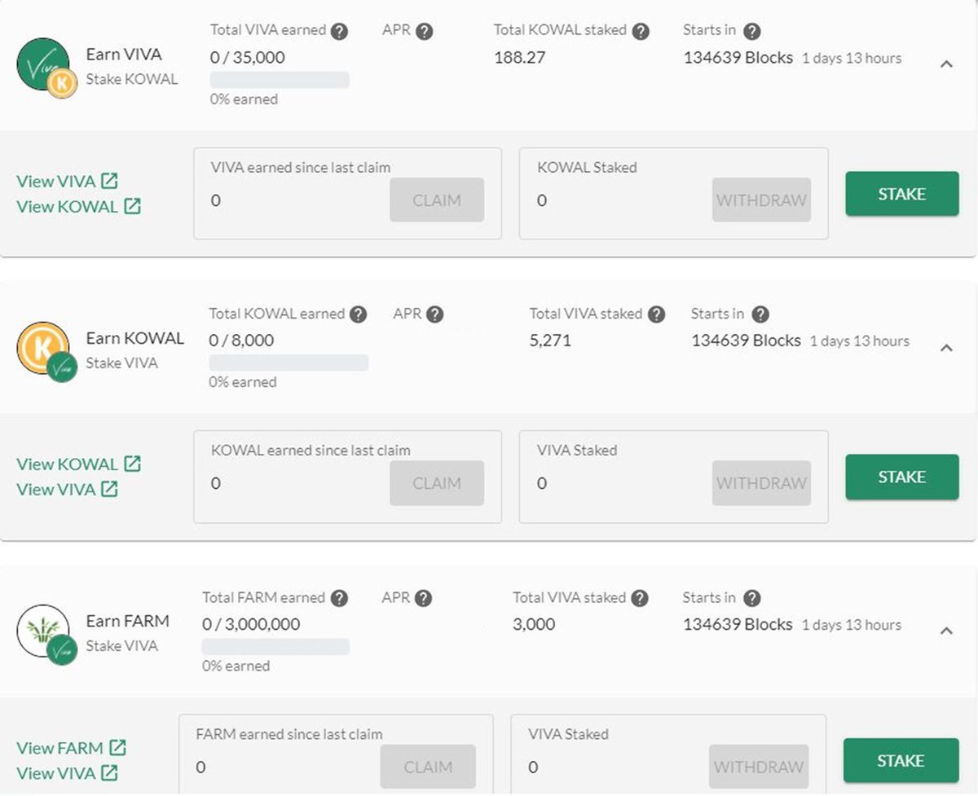Click the '188.27' staked amount
978x796 pixels.
[520, 57]
